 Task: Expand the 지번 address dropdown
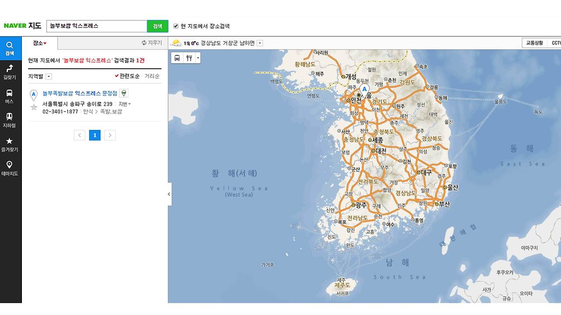(x=125, y=104)
